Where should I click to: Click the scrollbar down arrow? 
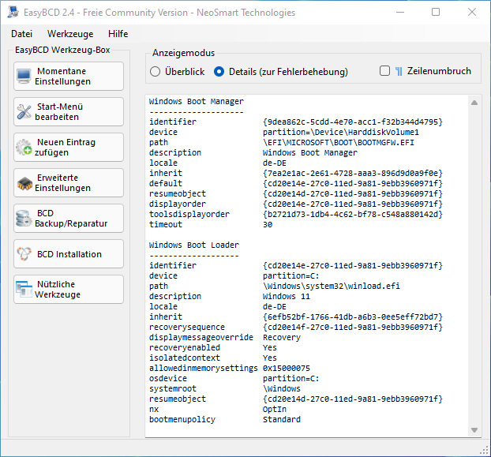click(474, 430)
